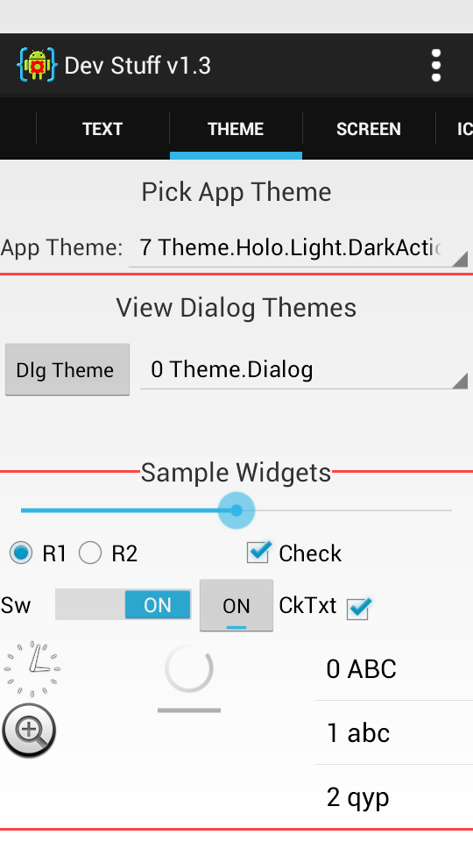Switch to the SCREEN tab

369,129
